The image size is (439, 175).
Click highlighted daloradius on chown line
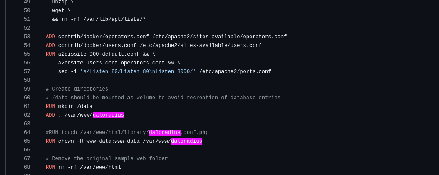point(187,141)
